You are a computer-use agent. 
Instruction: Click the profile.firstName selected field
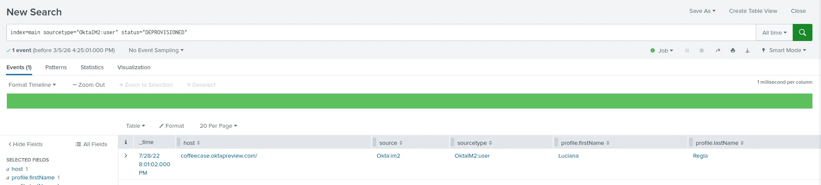click(x=33, y=178)
